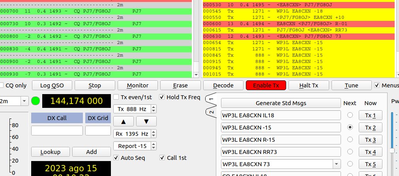Send message now with Tx 3 button
Viewport: 399px width, 176px height.
coord(371,140)
